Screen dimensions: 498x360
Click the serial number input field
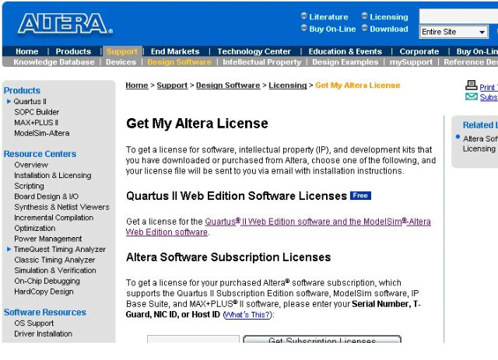coord(193,339)
